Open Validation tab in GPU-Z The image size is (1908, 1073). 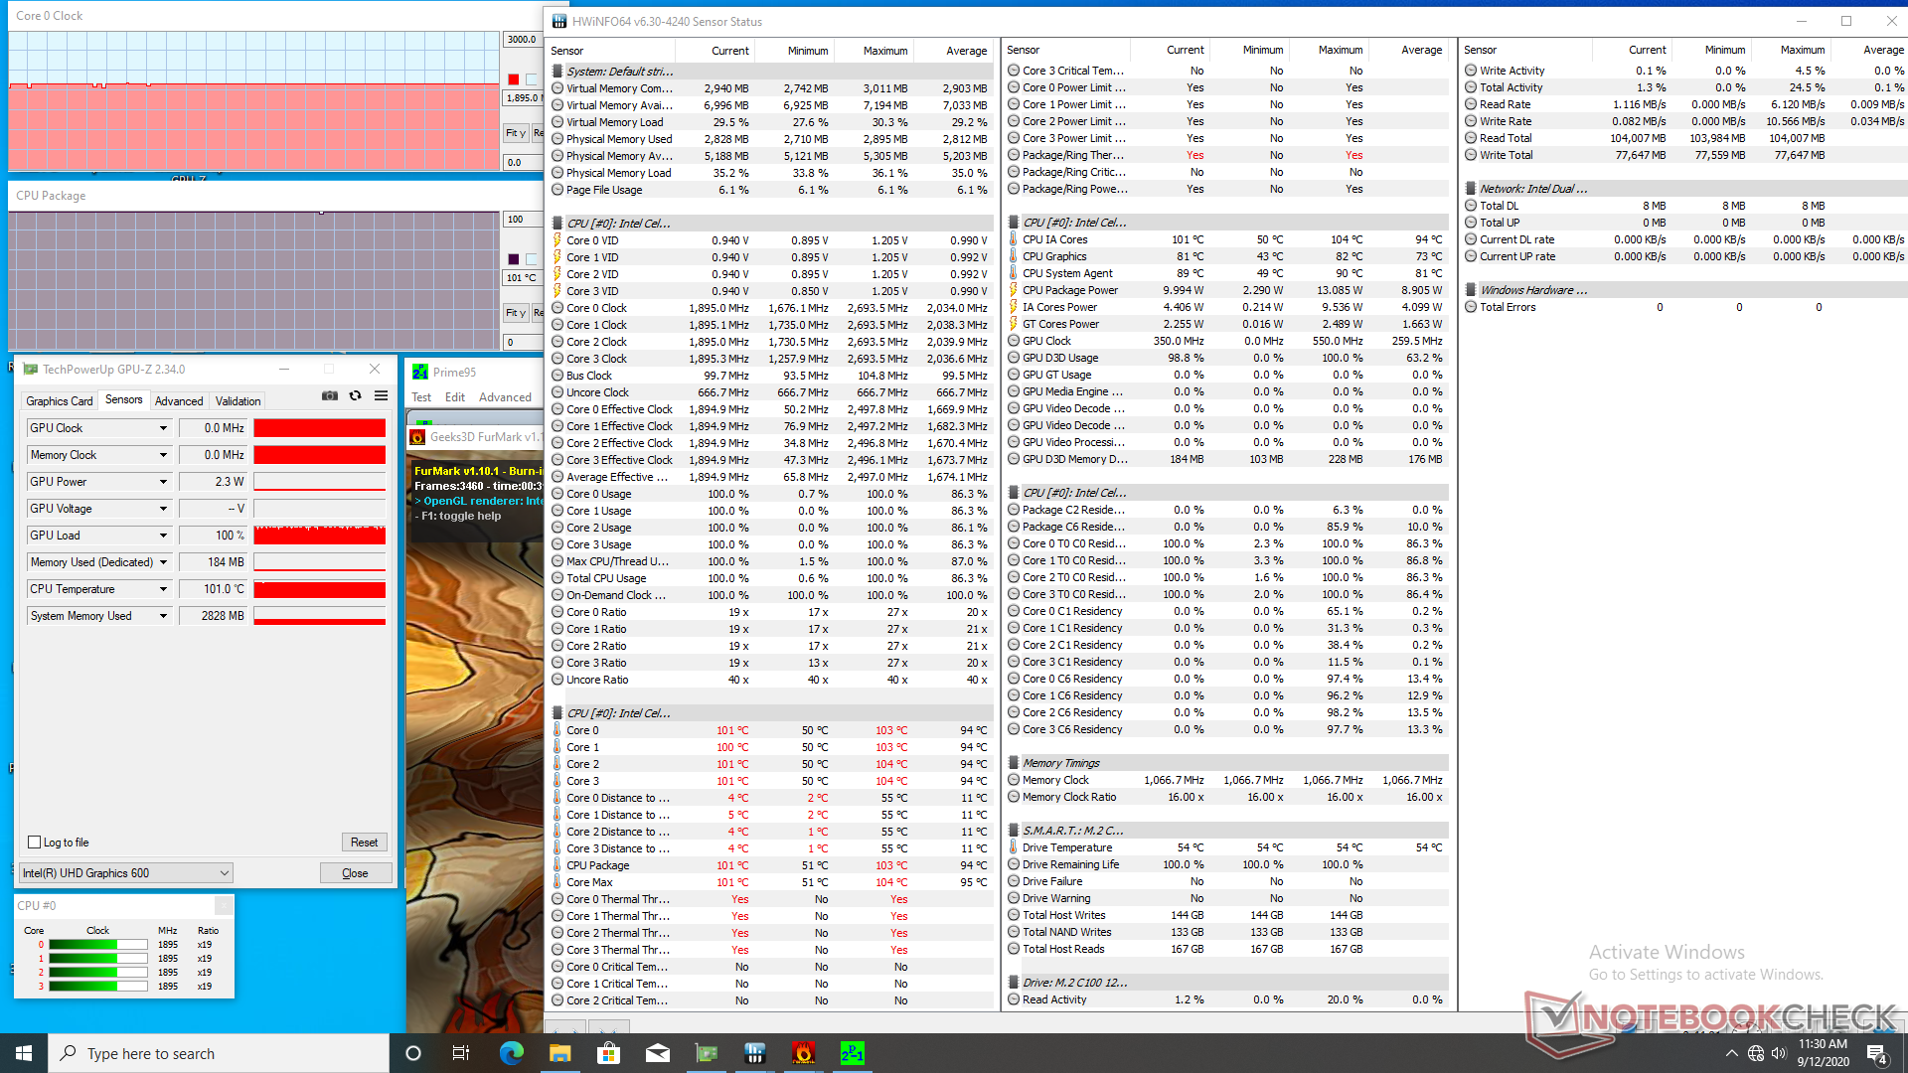(x=238, y=401)
